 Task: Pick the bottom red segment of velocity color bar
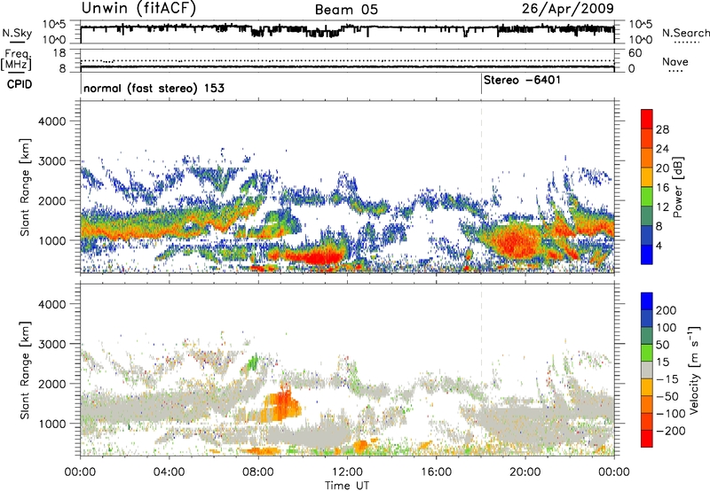tap(647, 439)
